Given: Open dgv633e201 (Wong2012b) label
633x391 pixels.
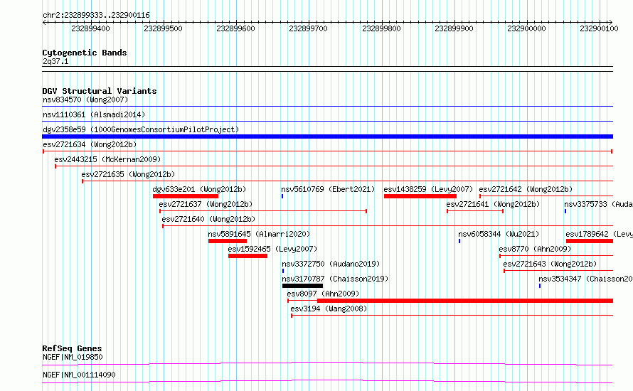Looking at the screenshot, I should click(x=199, y=189).
